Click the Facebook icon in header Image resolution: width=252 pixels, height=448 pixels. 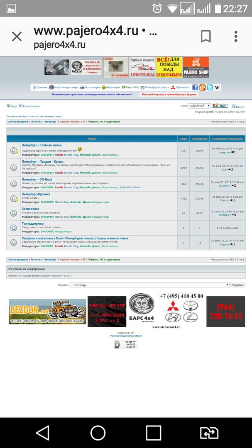click(x=195, y=88)
